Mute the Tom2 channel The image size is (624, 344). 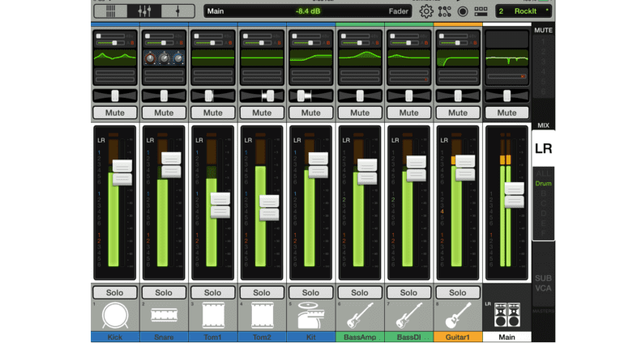pyautogui.click(x=262, y=113)
